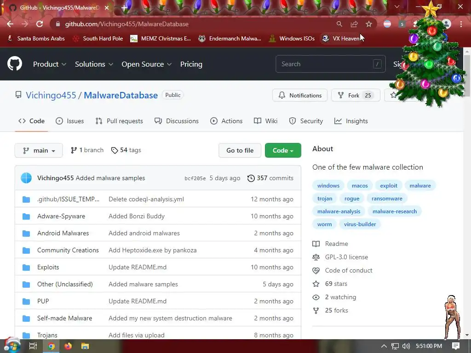Click the macos topic tag
This screenshot has width=471, height=353.
[360, 186]
